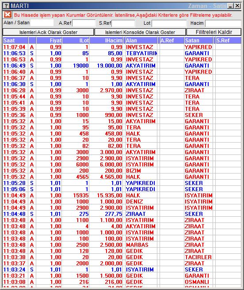Sort by the Saat column header
This screenshot has height=290, width=244.
pyautogui.click(x=15, y=40)
